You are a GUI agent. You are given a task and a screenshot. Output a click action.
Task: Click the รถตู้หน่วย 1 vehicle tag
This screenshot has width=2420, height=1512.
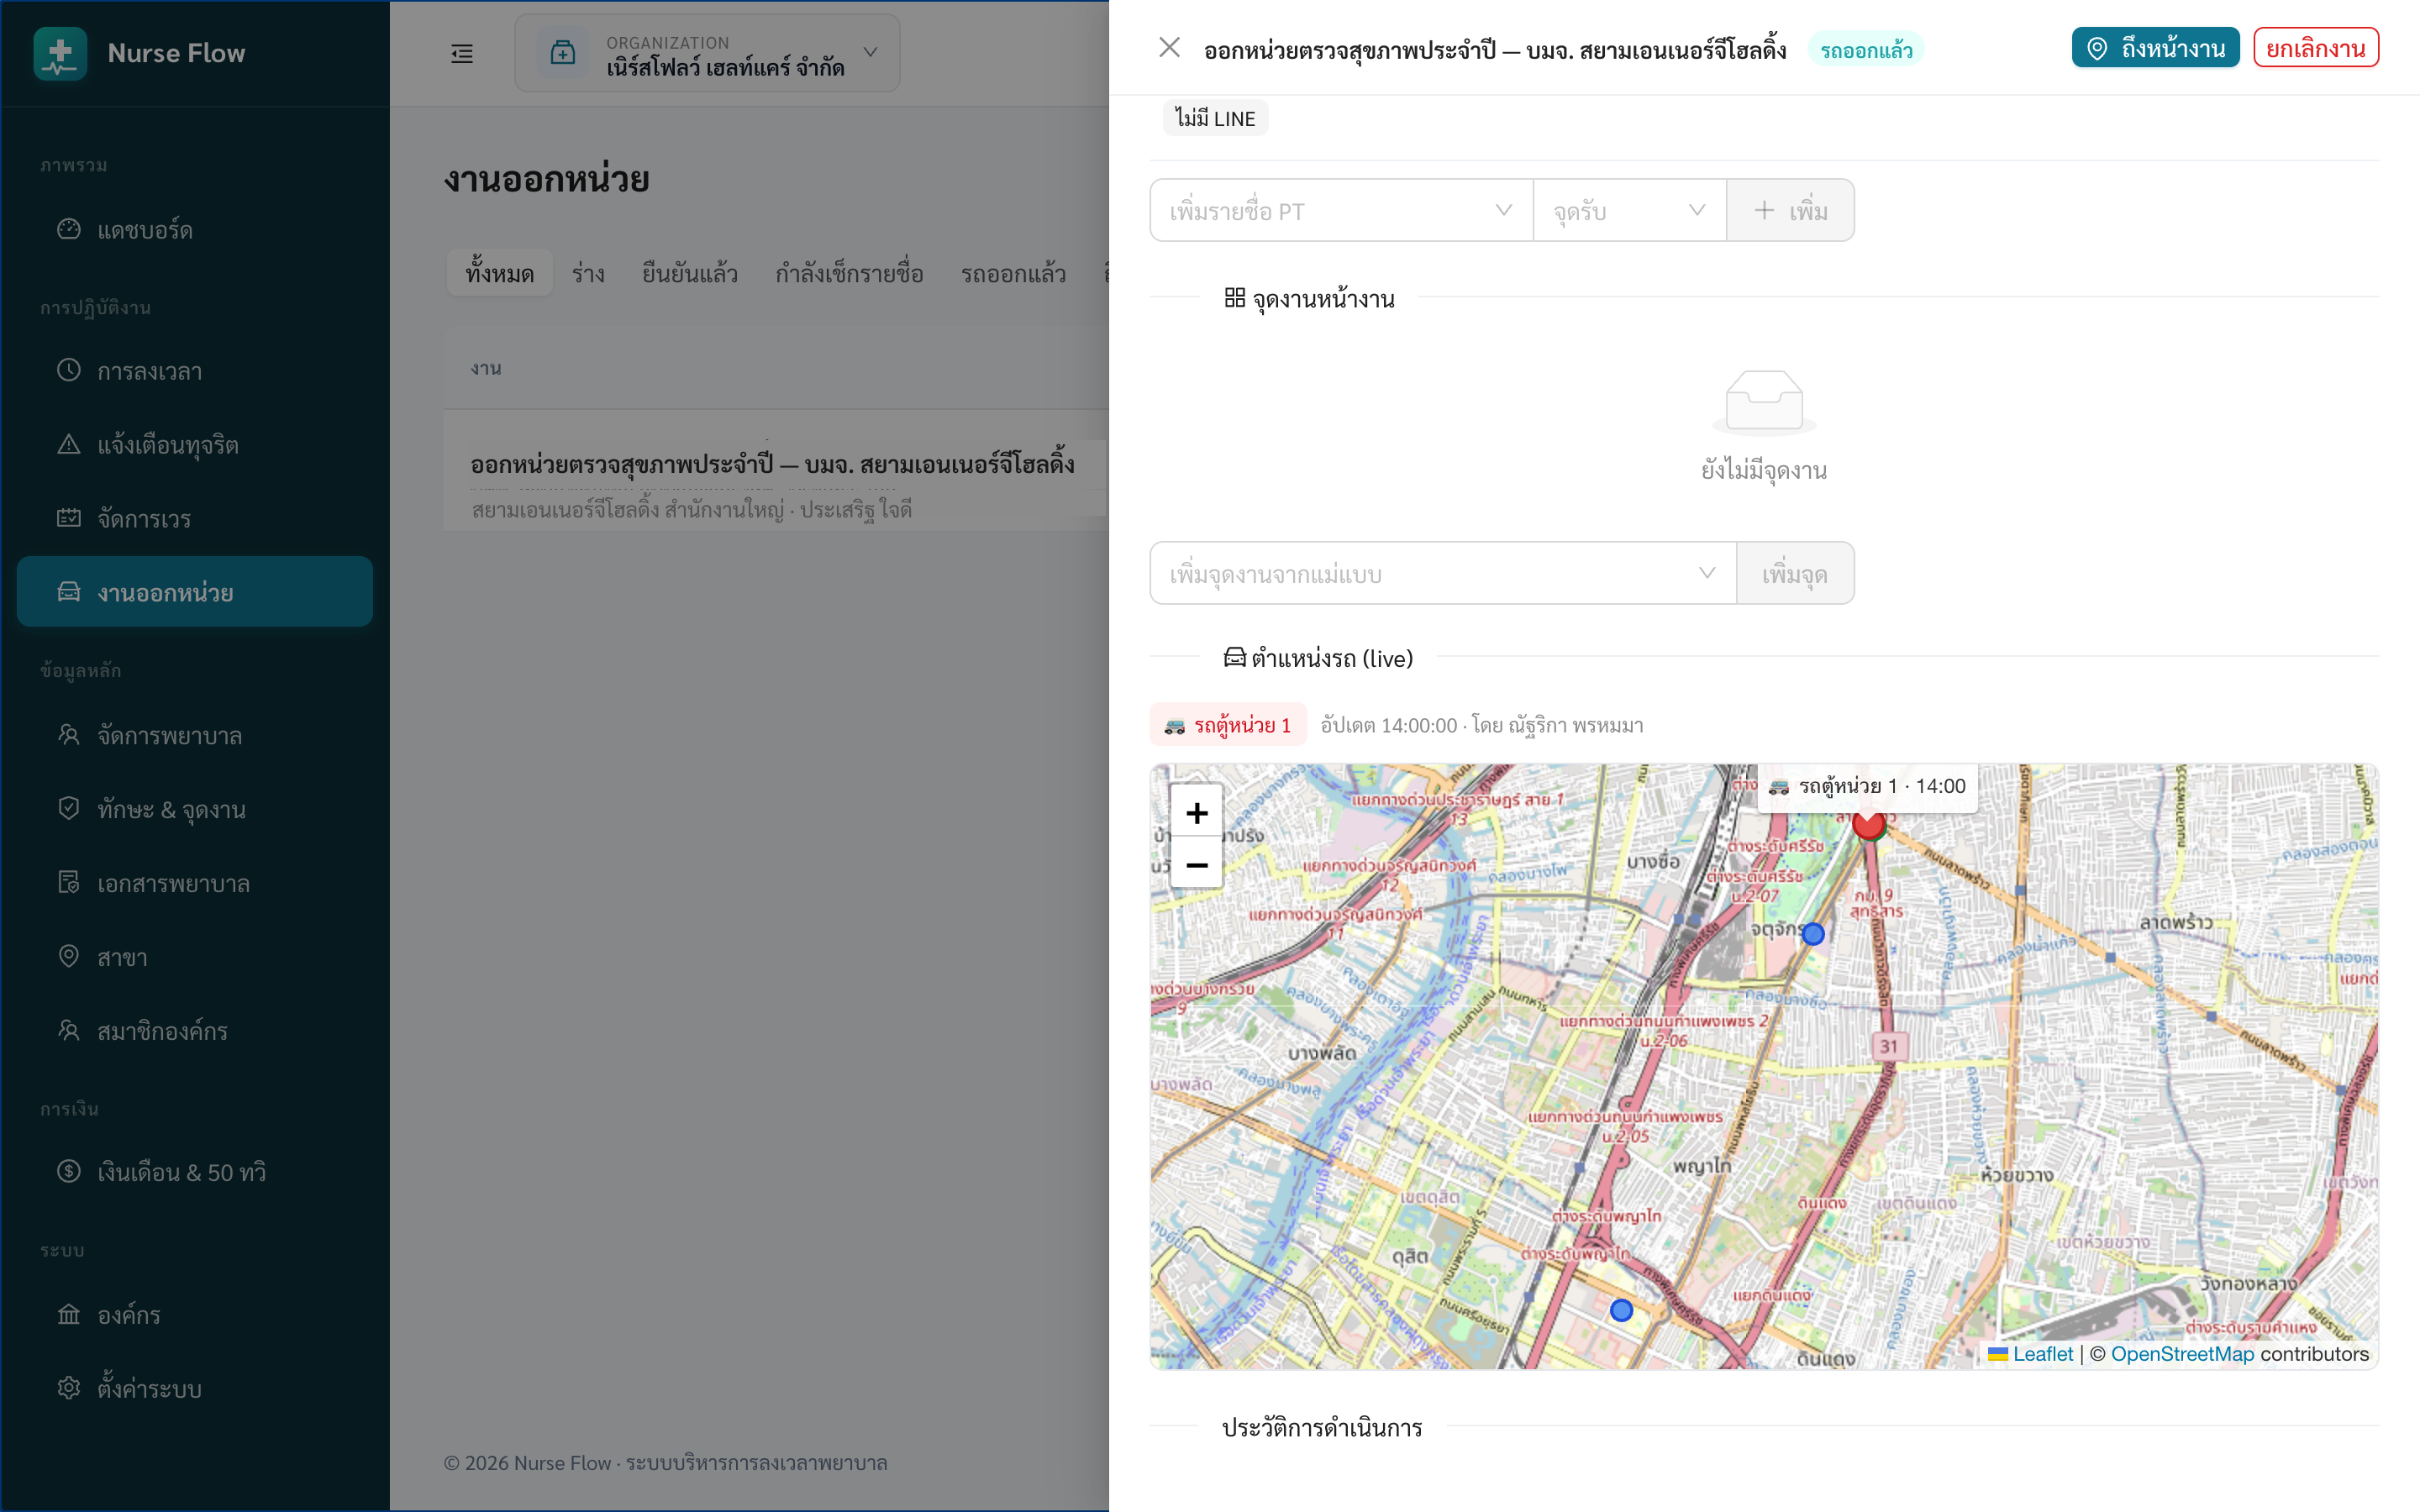(1228, 725)
